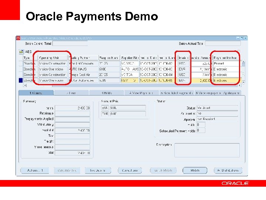Open the 3 Holds tab
The width and height of the screenshot is (266, 200).
pyautogui.click(x=107, y=93)
